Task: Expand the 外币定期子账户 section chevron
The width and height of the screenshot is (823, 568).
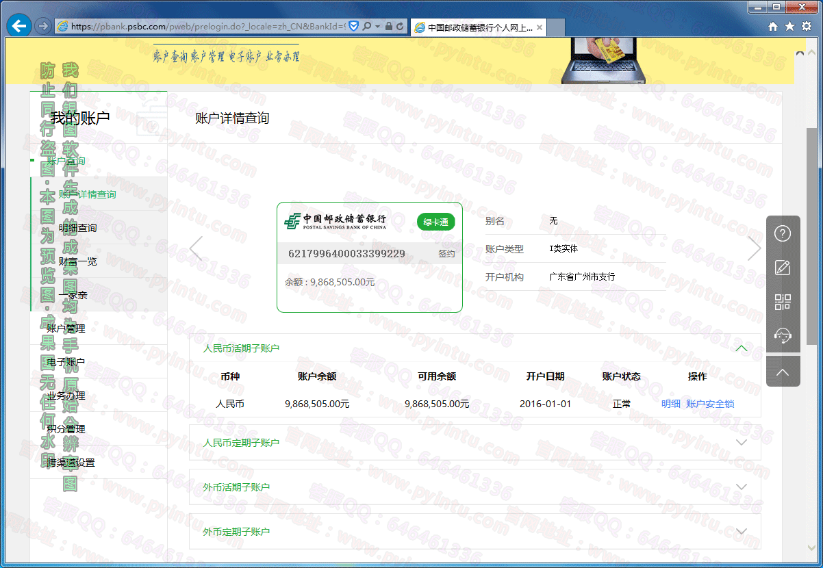Action: pyautogui.click(x=741, y=532)
